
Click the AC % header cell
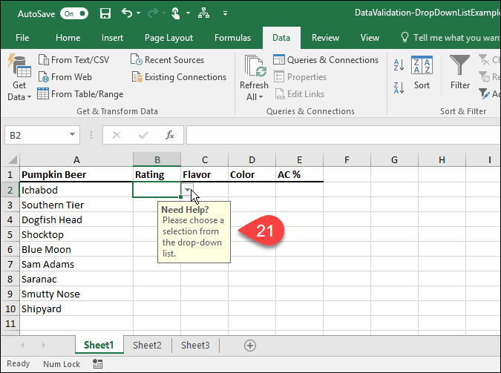pos(299,175)
